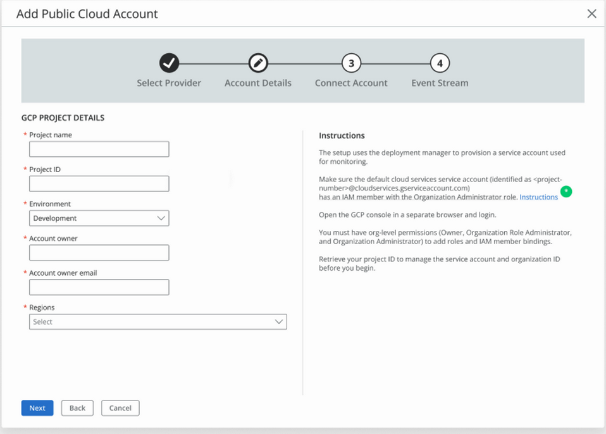Click the step 3 circle icon
Screen dimensions: 606x434
(x=351, y=63)
